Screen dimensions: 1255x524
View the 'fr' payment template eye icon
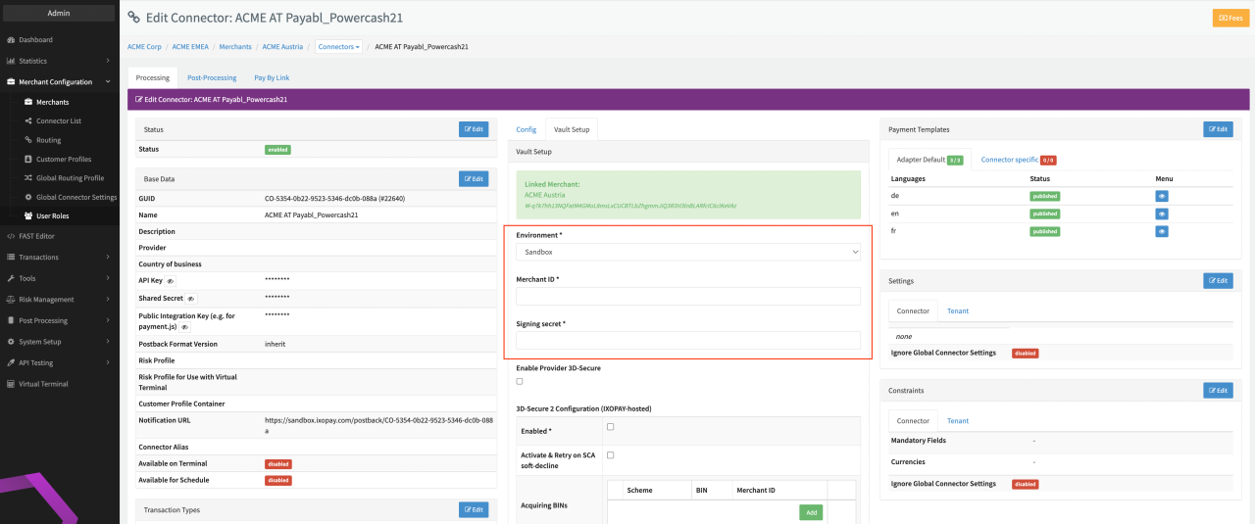tap(1162, 231)
